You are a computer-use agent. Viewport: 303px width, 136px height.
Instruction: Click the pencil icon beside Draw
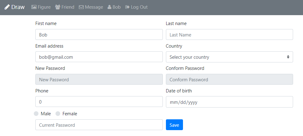pyautogui.click(x=7, y=7)
